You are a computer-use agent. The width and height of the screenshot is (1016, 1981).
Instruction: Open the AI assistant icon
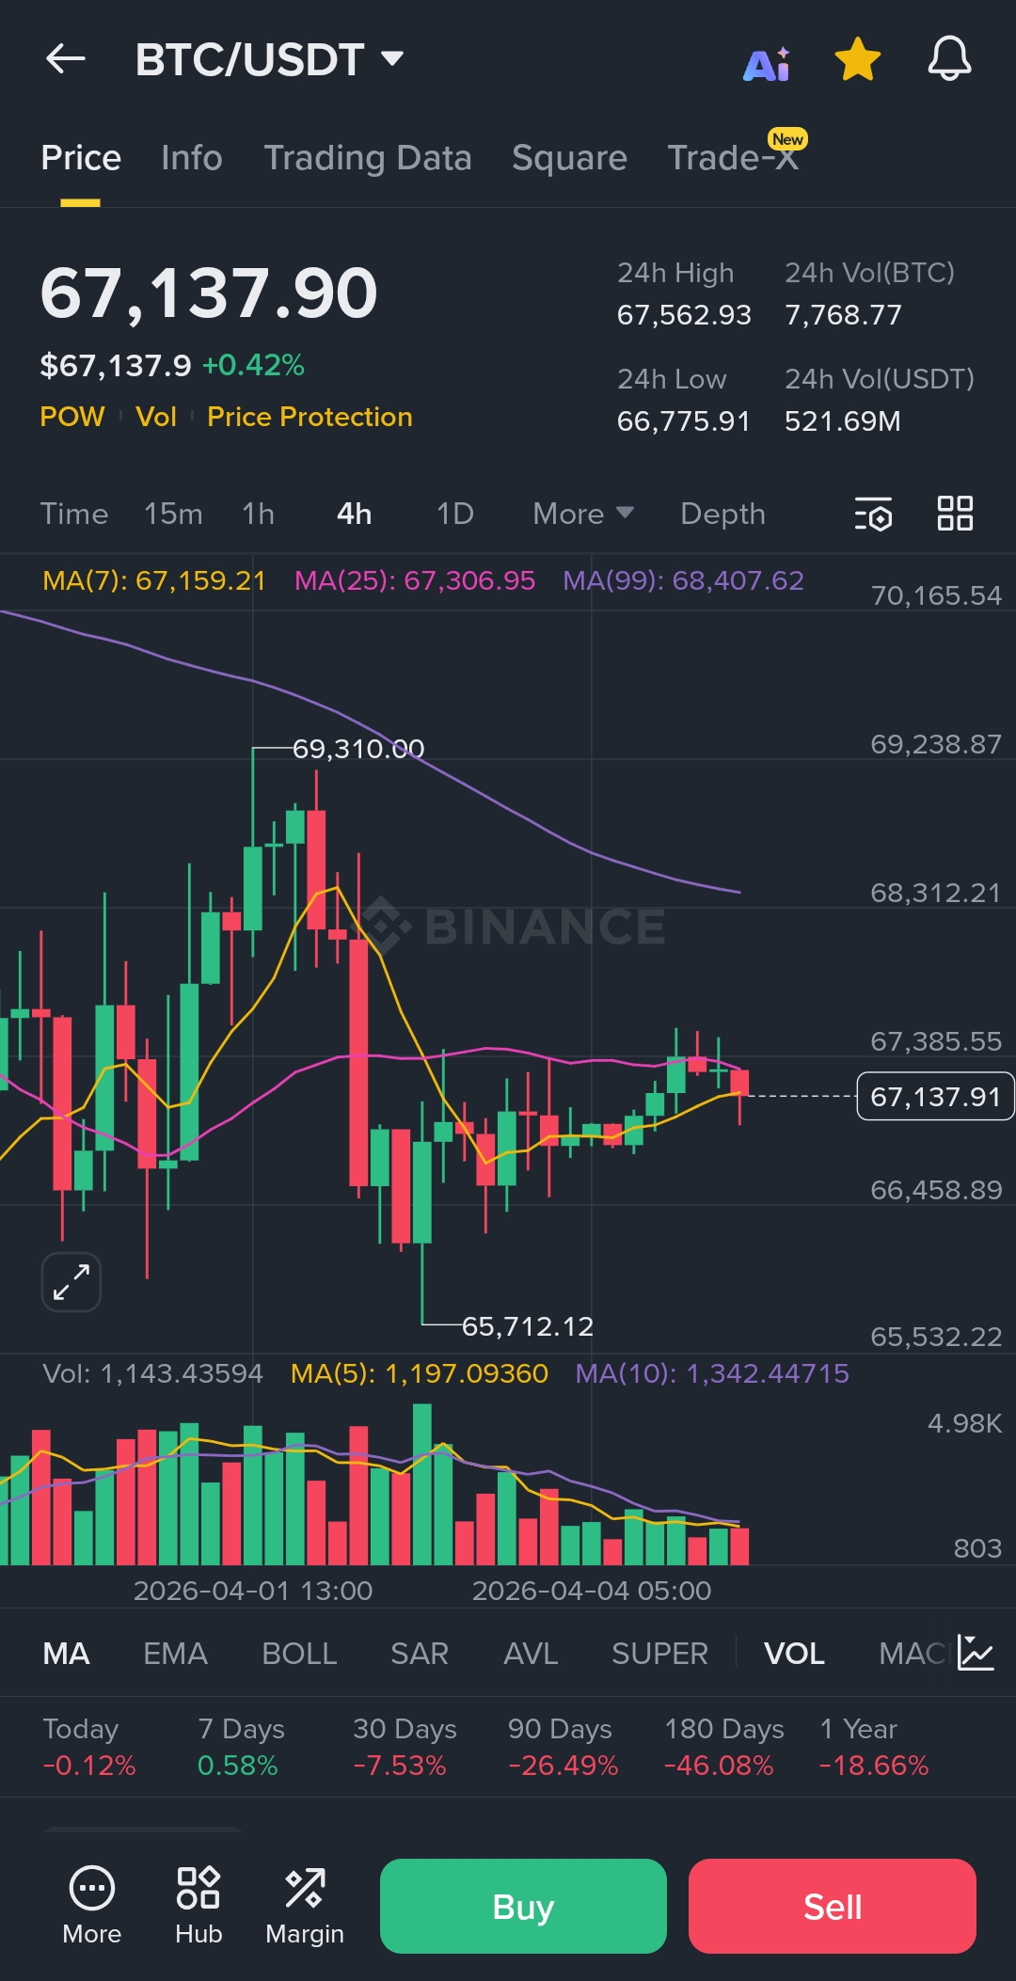(x=767, y=63)
